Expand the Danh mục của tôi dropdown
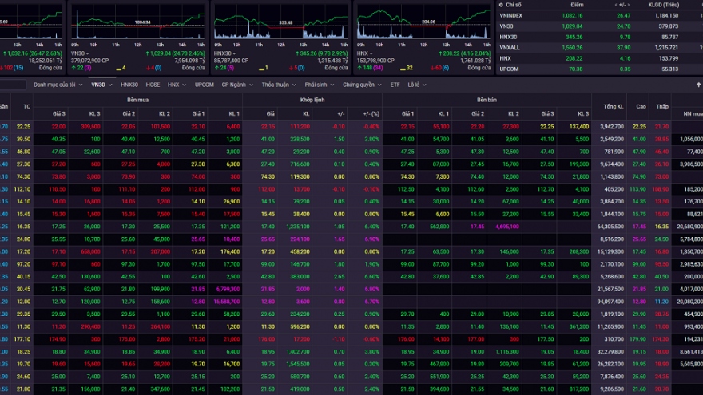The height and width of the screenshot is (395, 703). click(x=57, y=84)
